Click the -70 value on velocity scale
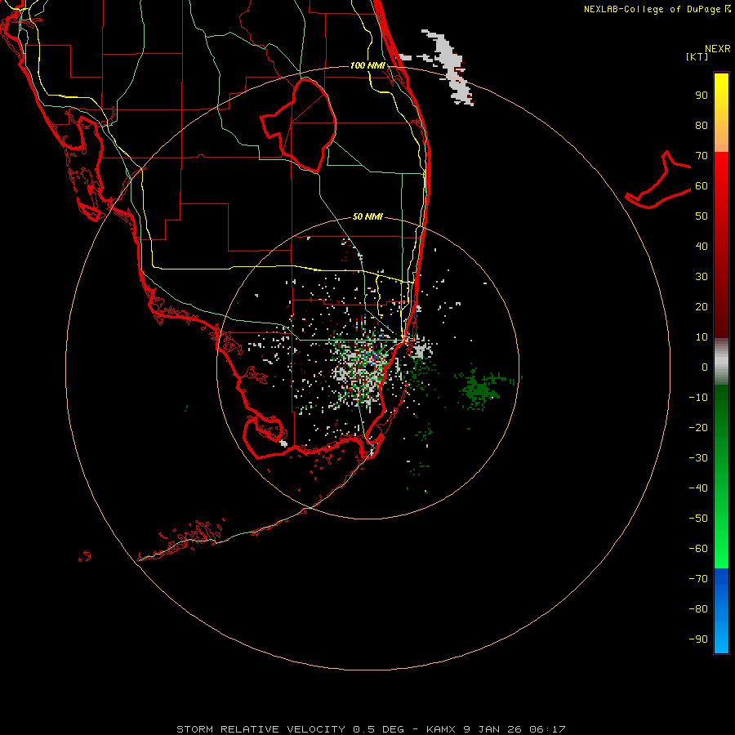This screenshot has height=735, width=735. coord(698,579)
